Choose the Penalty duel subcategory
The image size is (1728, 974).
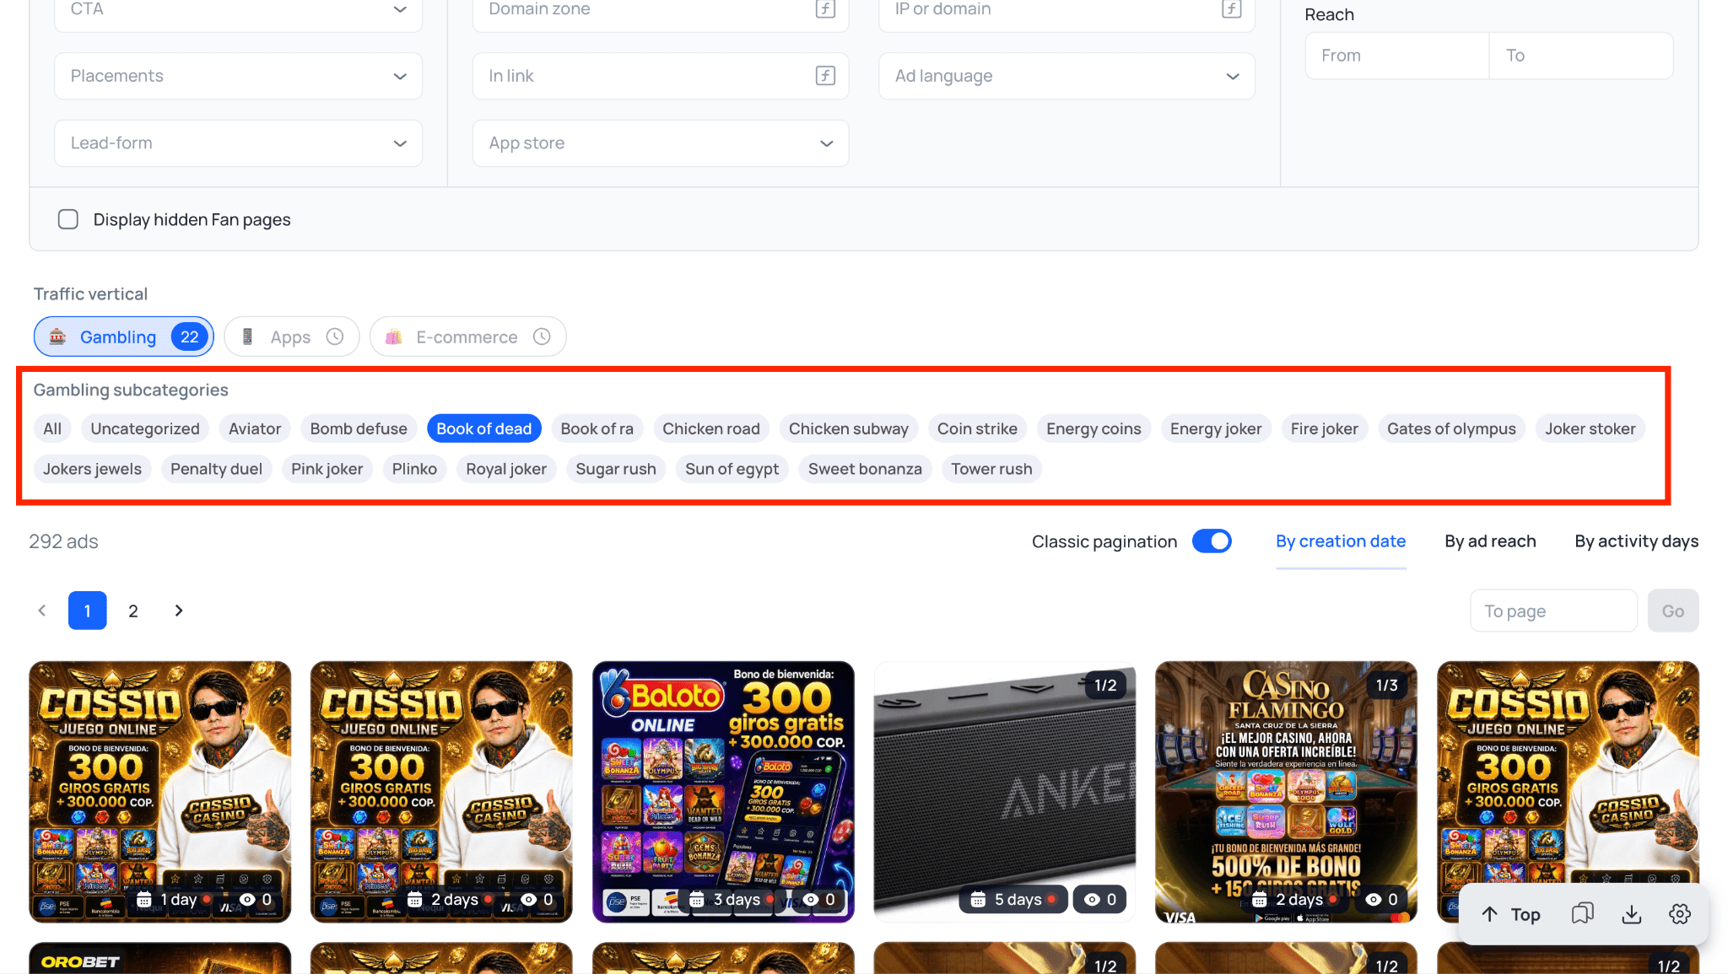(216, 469)
